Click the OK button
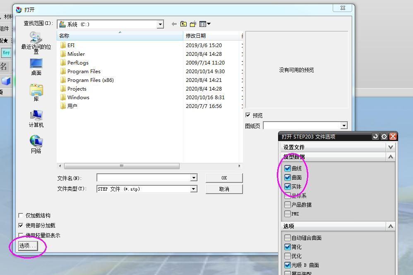413x275 pixels. point(224,178)
